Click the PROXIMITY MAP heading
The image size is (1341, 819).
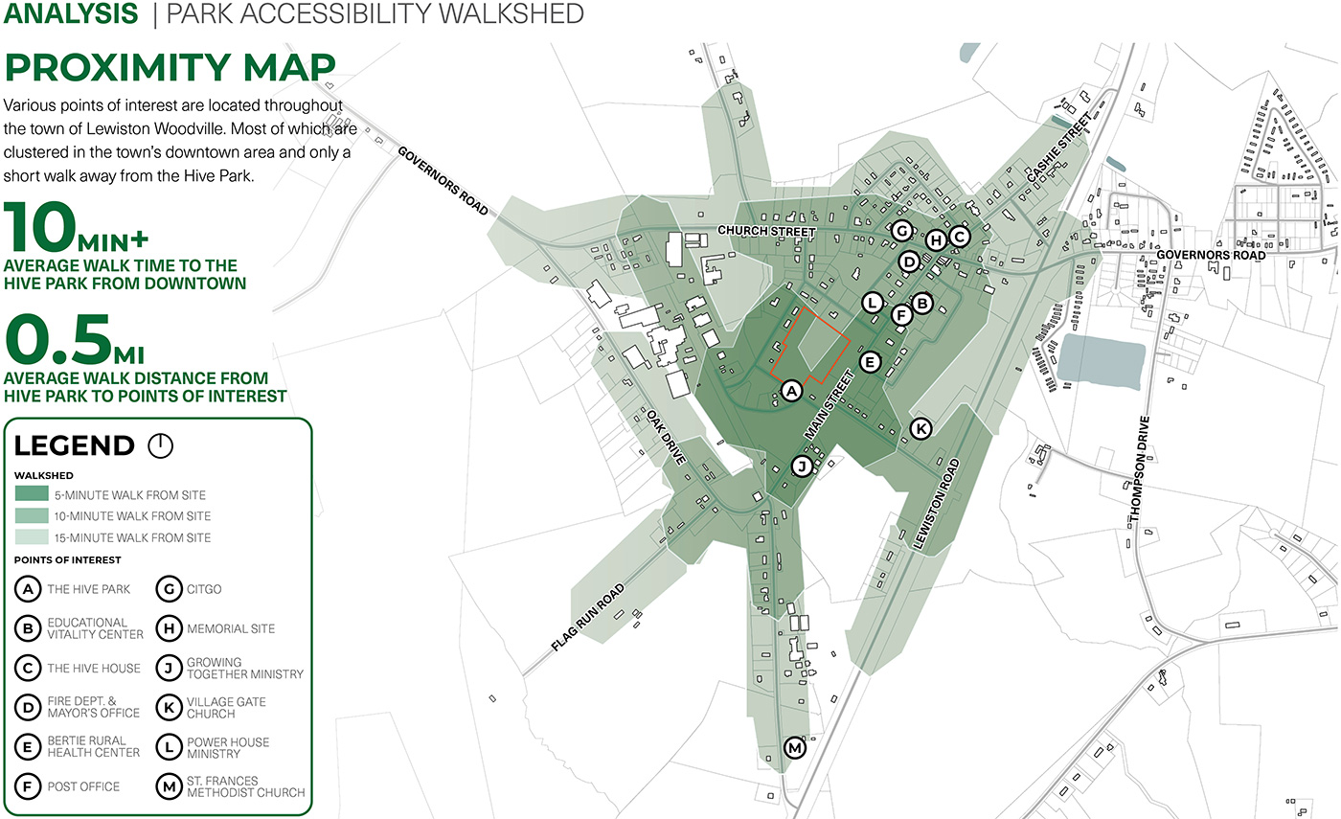tap(170, 69)
